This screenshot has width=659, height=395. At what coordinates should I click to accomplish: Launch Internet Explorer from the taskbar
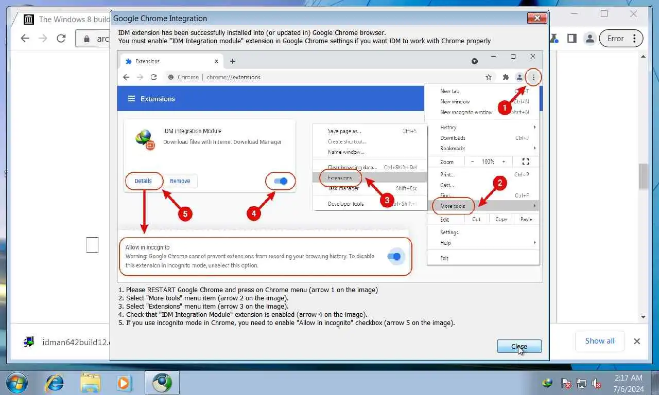54,383
